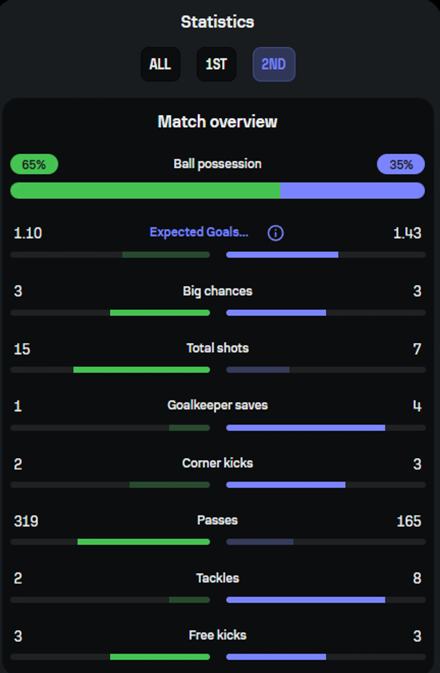This screenshot has width=440, height=673.
Task: Click the purple 35% possession badge
Action: [401, 164]
